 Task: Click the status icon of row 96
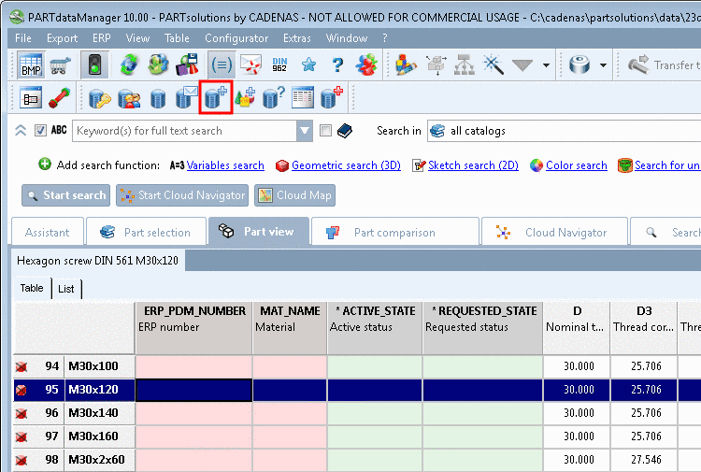coord(21,413)
